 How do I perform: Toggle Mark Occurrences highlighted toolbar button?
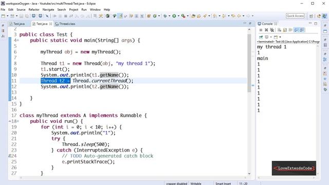(120, 16)
